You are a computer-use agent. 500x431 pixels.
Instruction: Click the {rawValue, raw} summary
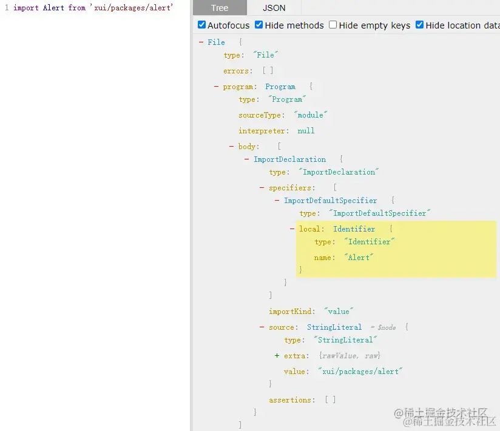tap(350, 355)
